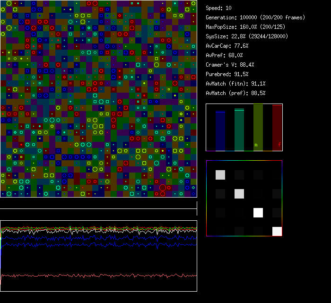Click the Cramer's V statistic

pos(230,65)
